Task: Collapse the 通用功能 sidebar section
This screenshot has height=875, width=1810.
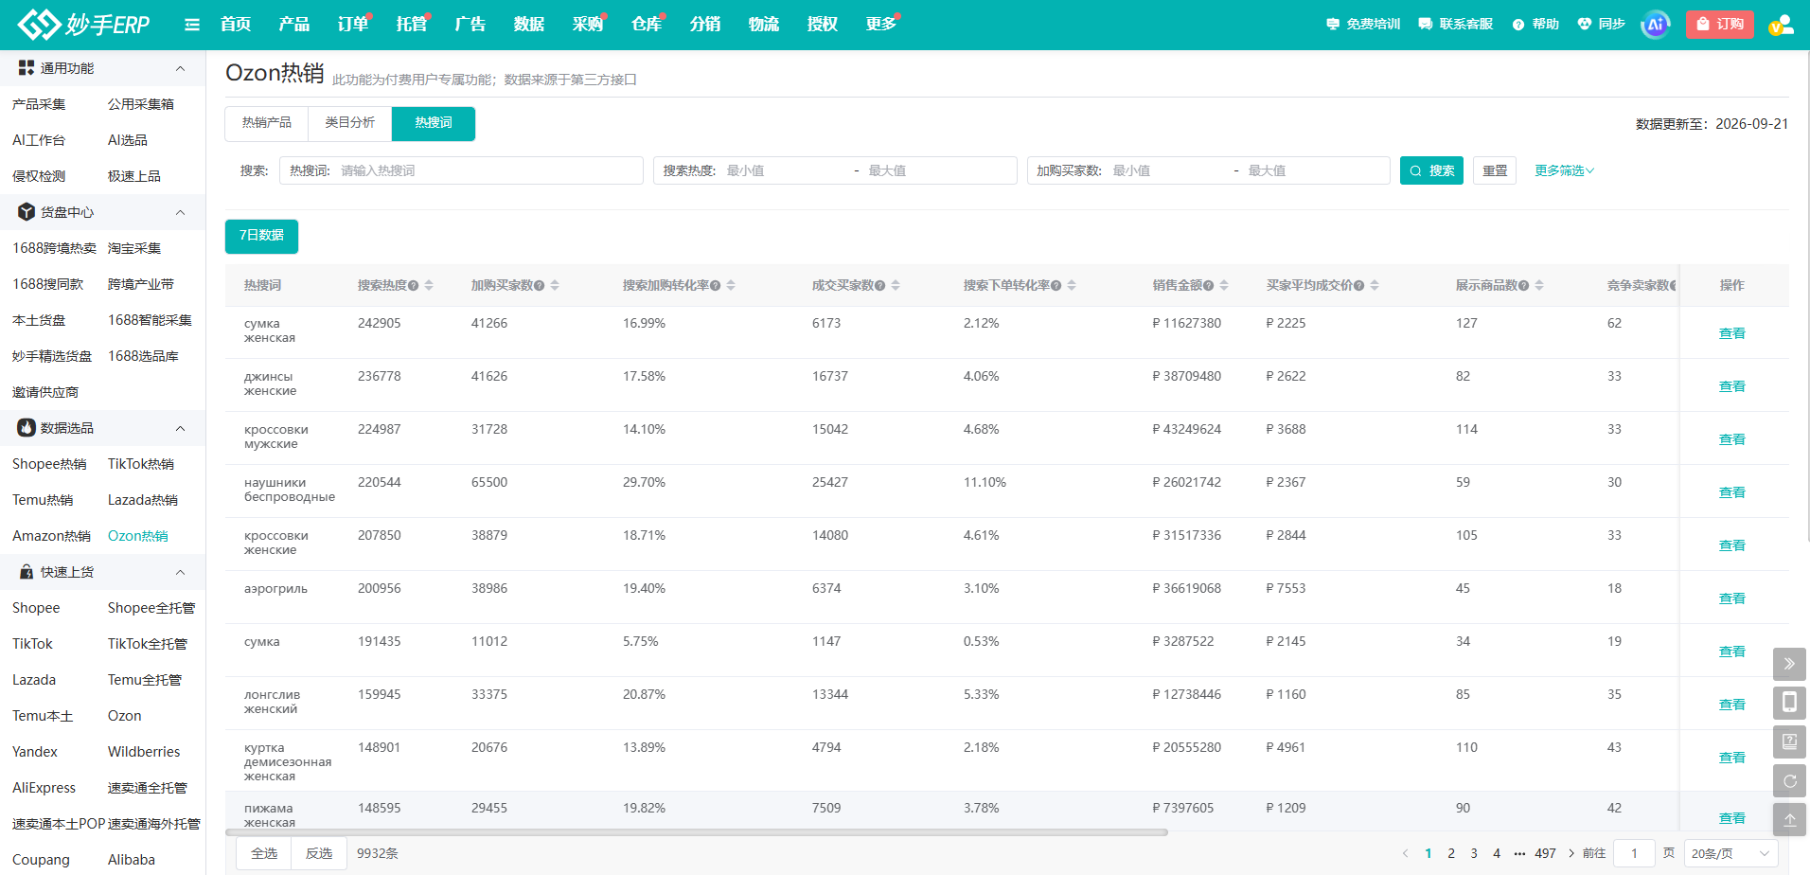Action: 180,68
